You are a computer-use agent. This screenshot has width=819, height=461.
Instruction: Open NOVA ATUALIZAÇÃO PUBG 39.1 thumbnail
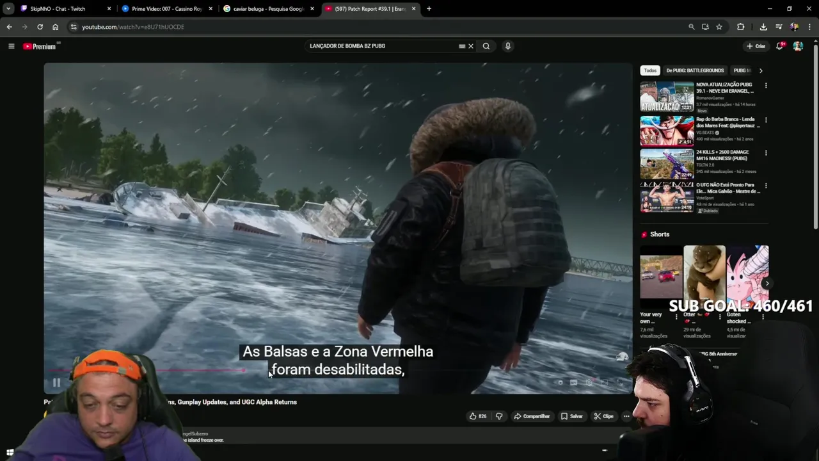[x=667, y=97]
